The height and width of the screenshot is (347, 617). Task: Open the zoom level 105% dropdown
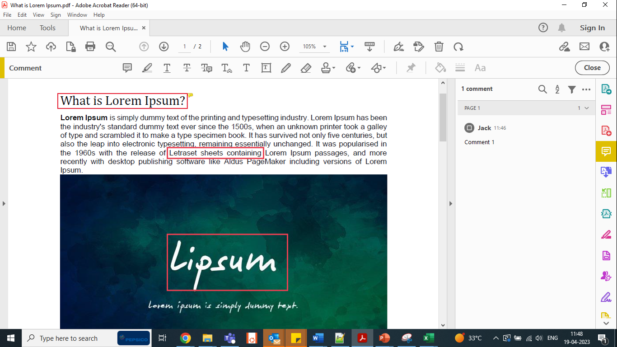(314, 47)
